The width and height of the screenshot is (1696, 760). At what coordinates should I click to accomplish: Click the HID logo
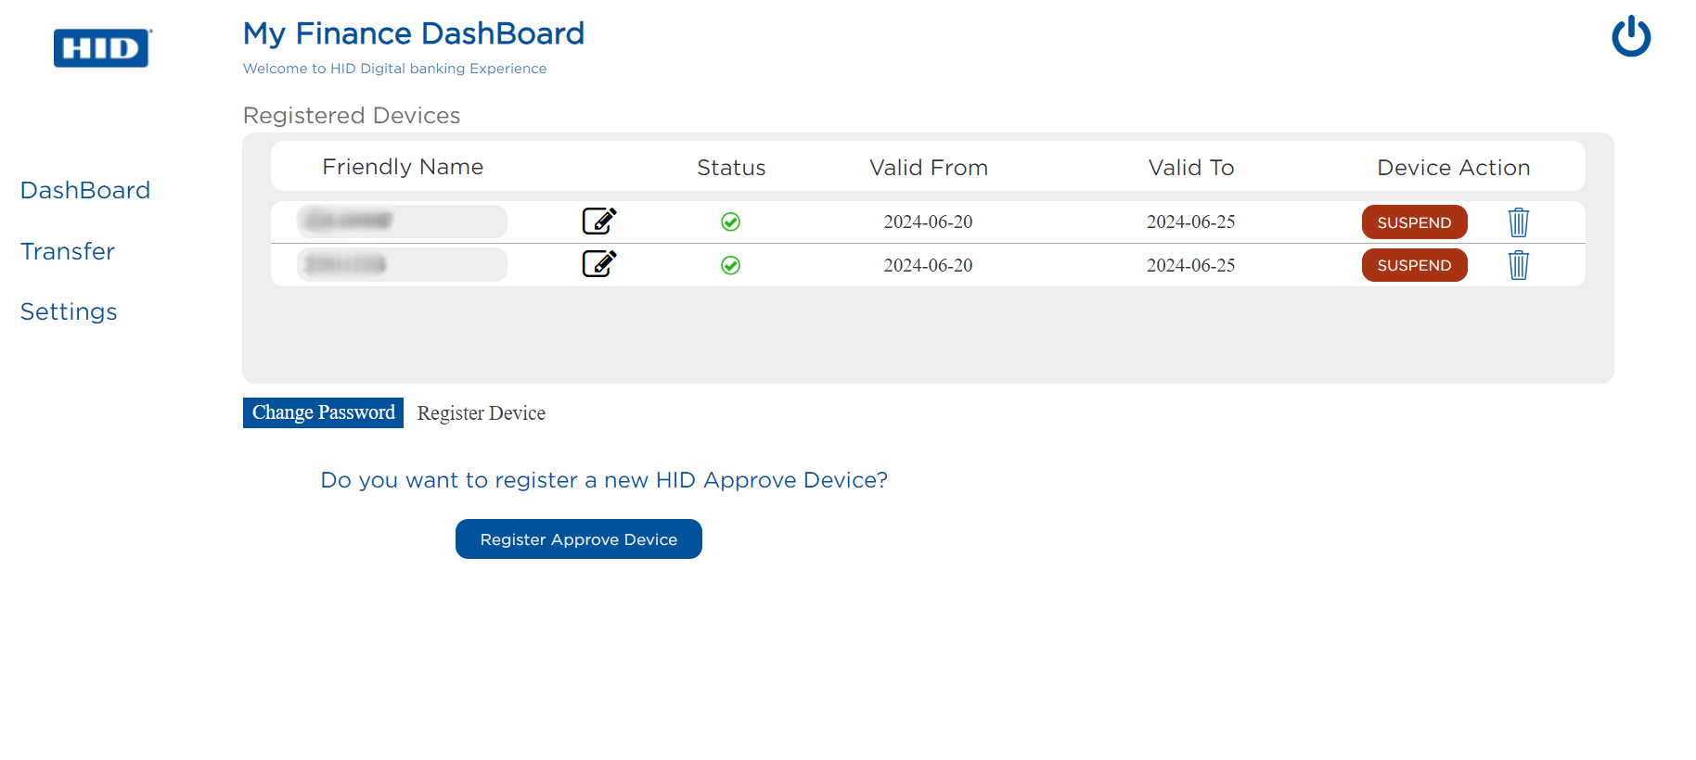tap(102, 48)
